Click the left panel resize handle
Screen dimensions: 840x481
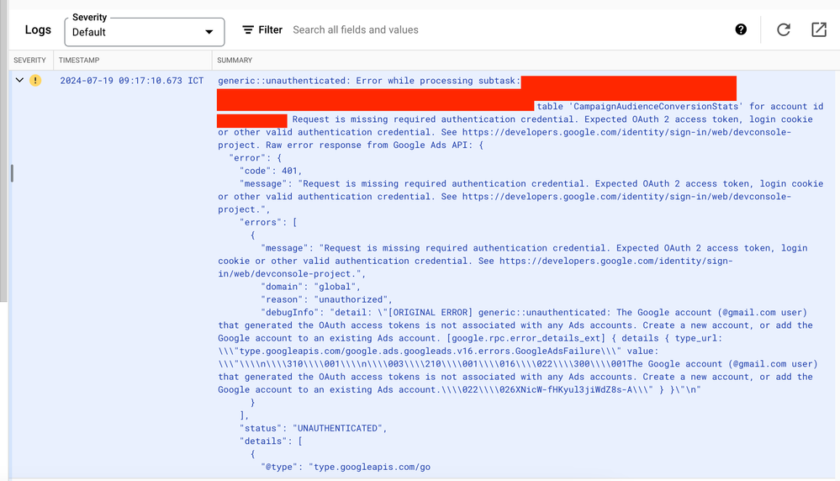pyautogui.click(x=12, y=173)
